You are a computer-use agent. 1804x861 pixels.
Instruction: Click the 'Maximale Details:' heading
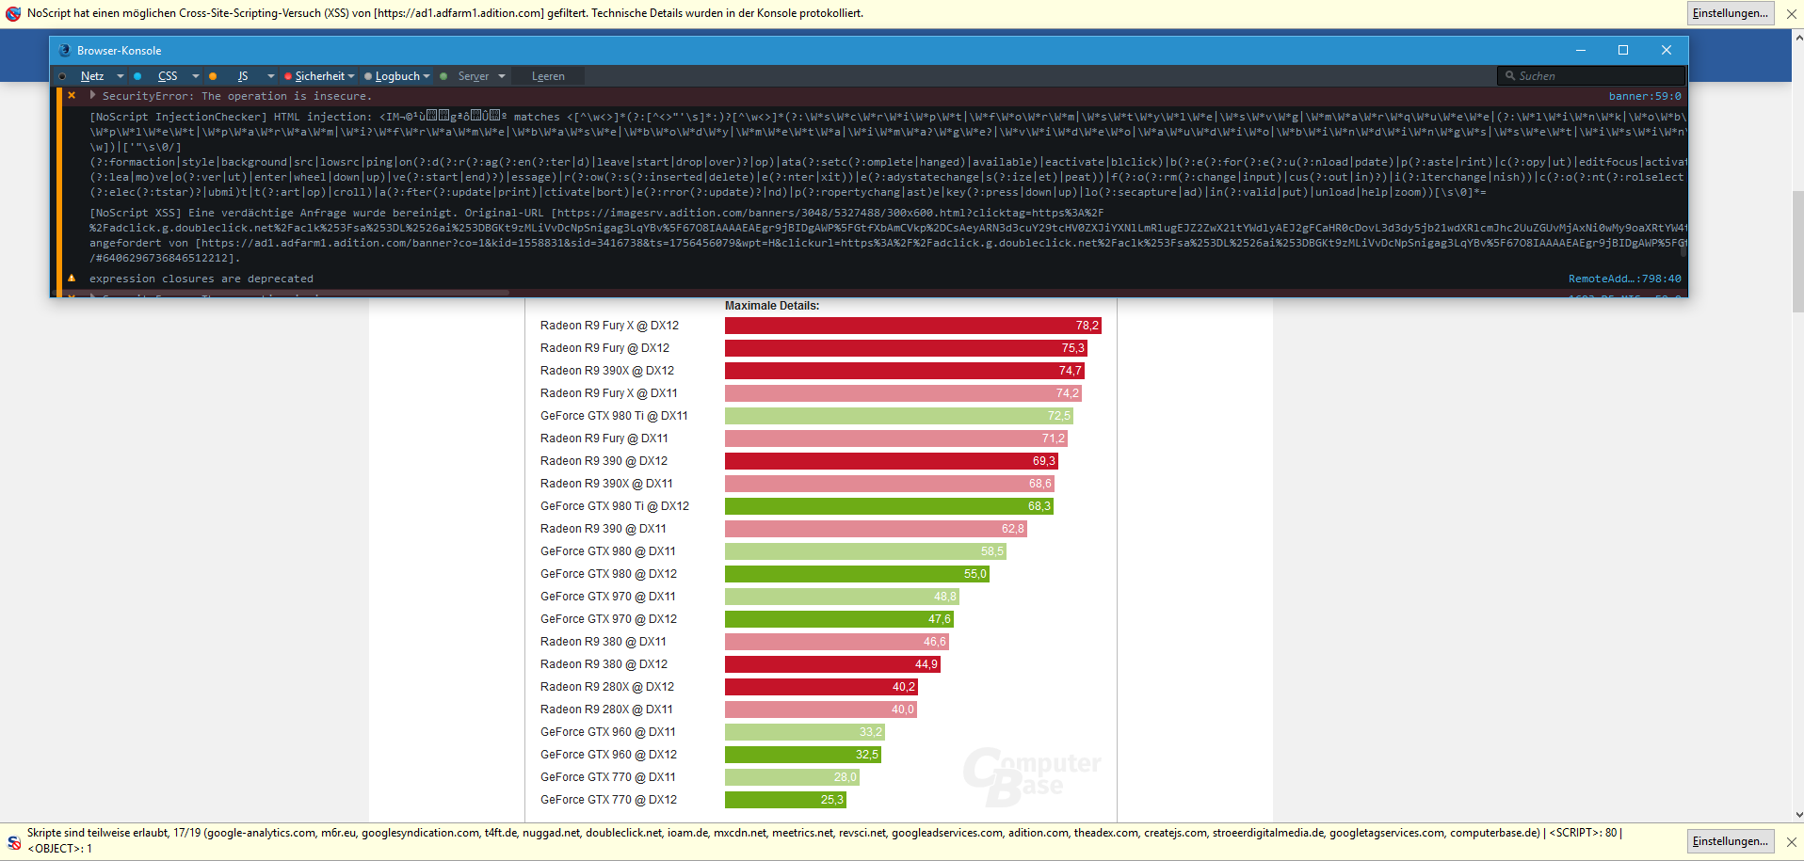click(x=772, y=306)
